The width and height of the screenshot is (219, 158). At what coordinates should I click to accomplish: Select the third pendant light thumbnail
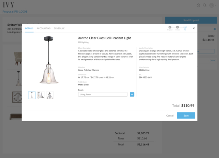50,95
